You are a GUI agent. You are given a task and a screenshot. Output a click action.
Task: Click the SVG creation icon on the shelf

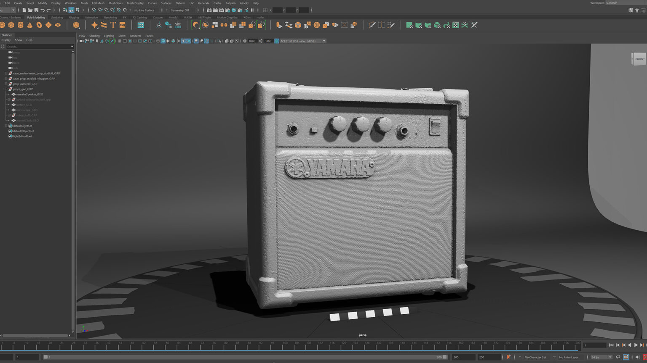click(x=122, y=25)
